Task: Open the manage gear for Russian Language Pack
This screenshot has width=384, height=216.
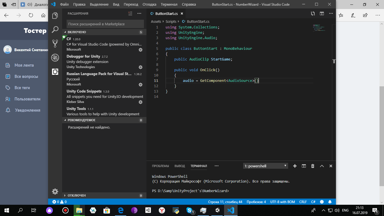Action: [141, 85]
